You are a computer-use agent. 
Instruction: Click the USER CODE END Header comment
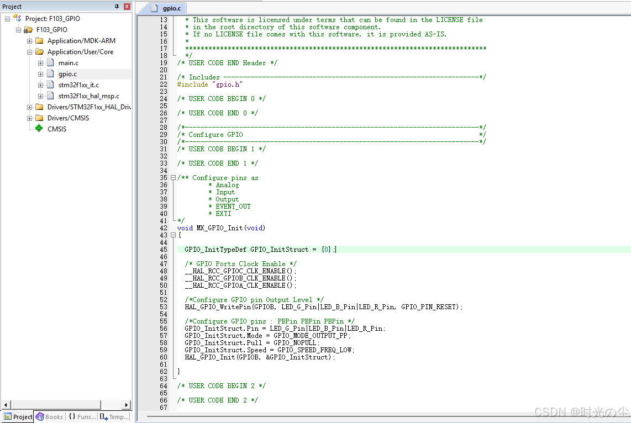227,63
